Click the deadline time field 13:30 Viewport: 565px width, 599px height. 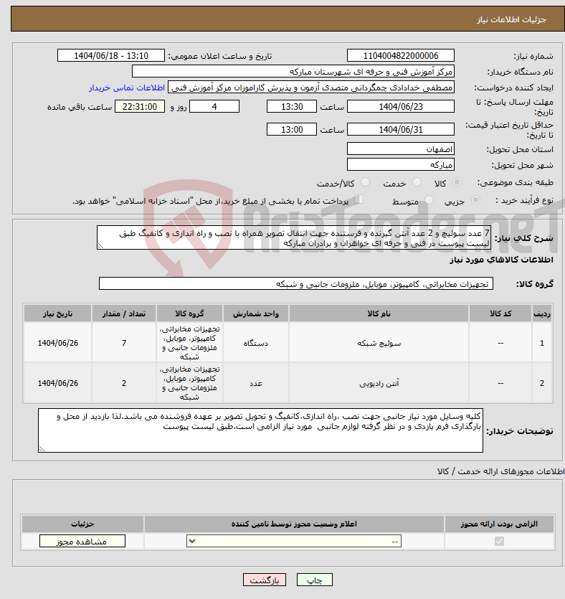coord(292,107)
